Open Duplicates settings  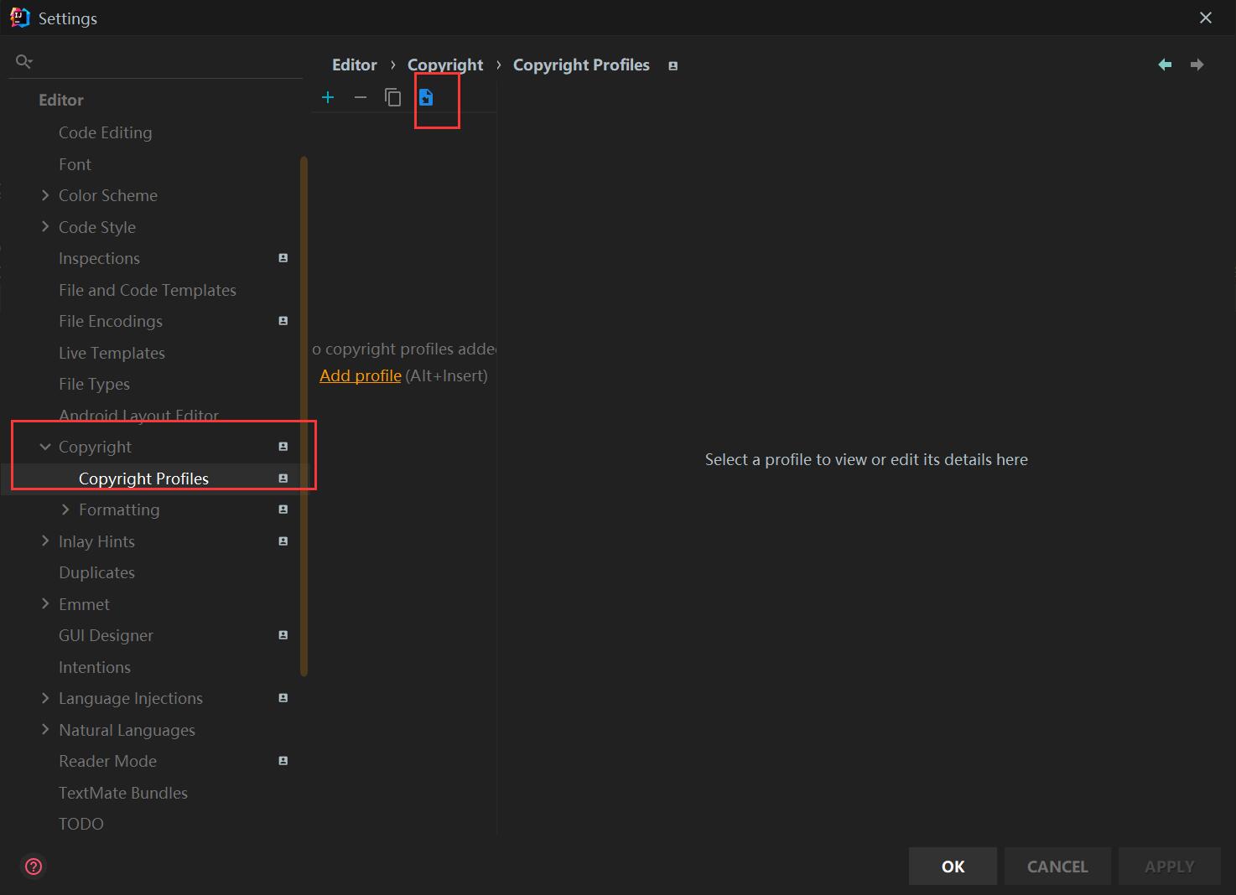point(96,572)
